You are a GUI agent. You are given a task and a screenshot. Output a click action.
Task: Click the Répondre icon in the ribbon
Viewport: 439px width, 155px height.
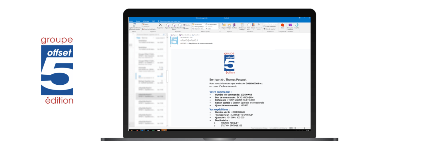pyautogui.click(x=168, y=25)
